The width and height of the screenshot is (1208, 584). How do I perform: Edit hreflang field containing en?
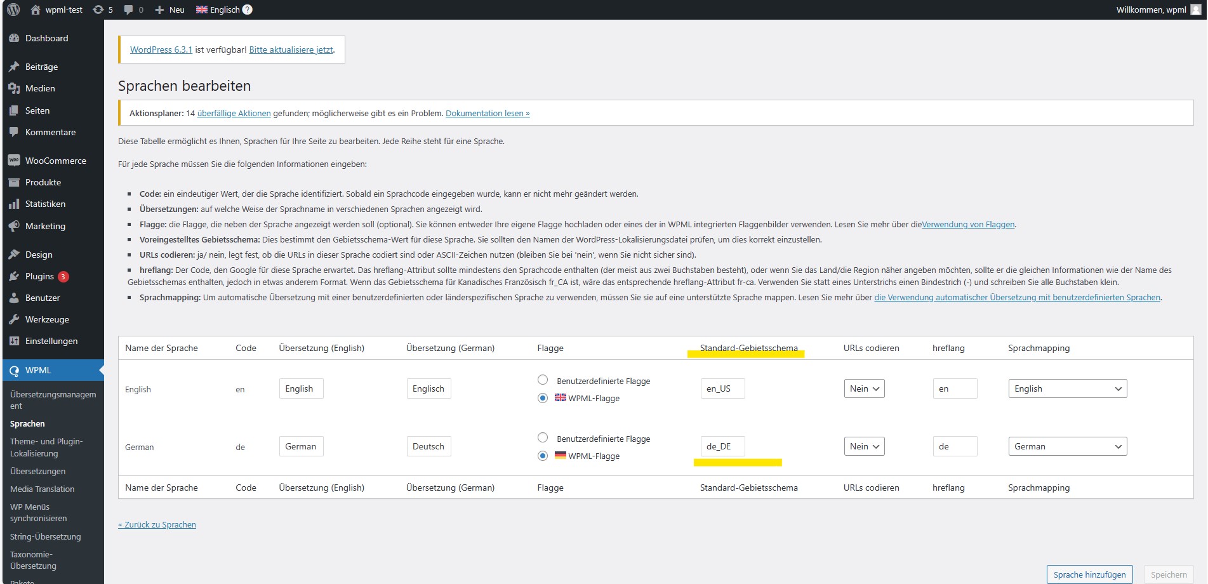click(955, 388)
